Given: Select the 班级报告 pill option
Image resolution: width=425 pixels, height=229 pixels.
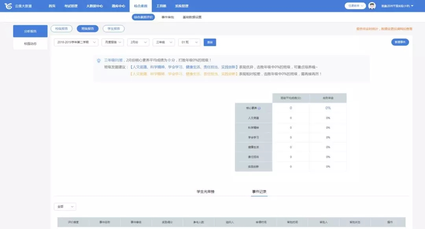Looking at the screenshot, I should point(87,29).
